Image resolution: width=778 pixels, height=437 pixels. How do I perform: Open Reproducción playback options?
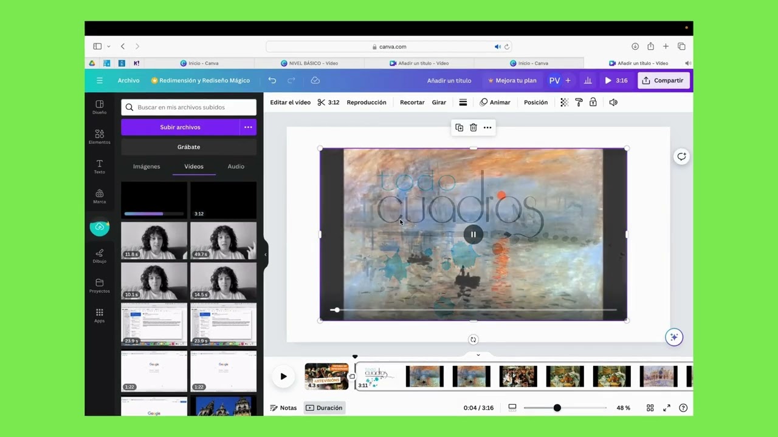(367, 103)
